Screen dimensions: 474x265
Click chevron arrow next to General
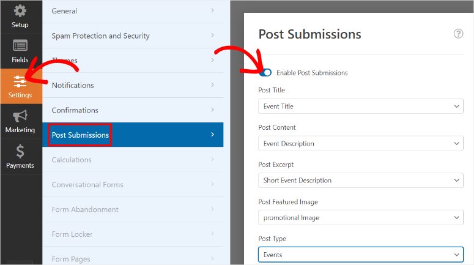[x=212, y=10]
